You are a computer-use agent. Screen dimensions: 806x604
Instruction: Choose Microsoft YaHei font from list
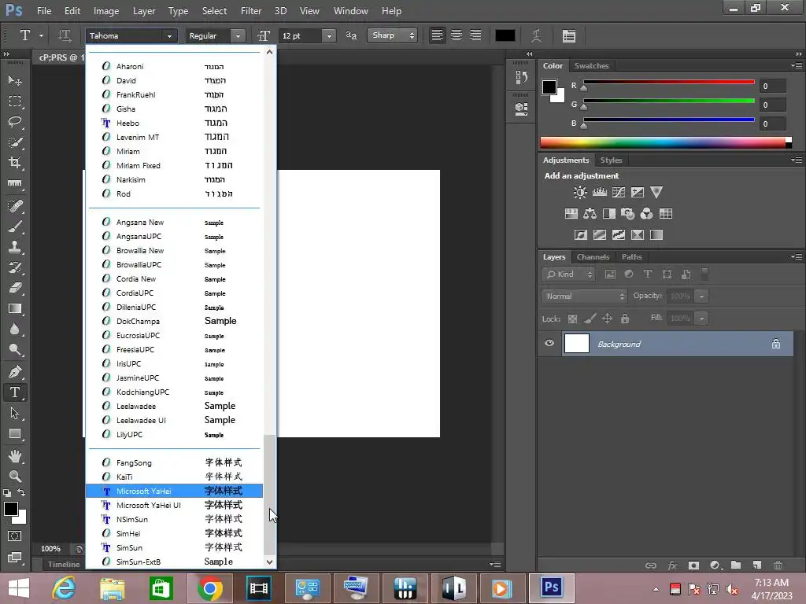coord(174,491)
